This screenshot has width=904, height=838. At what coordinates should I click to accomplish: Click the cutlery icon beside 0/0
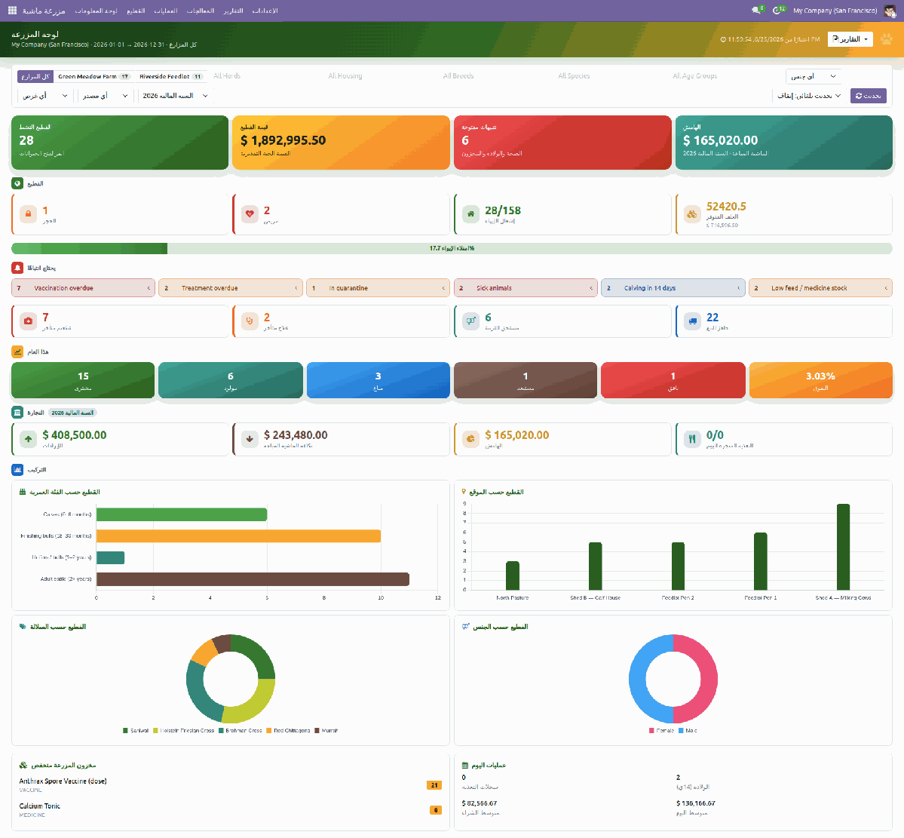(692, 439)
